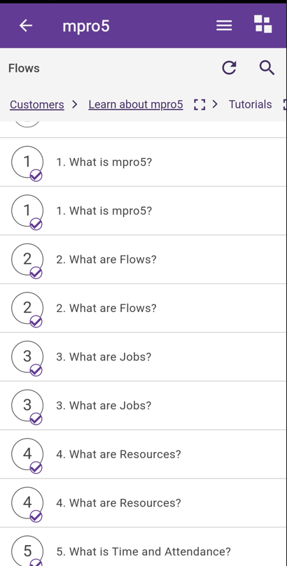Click the number 5 circle icon
287x566 pixels.
pyautogui.click(x=27, y=551)
